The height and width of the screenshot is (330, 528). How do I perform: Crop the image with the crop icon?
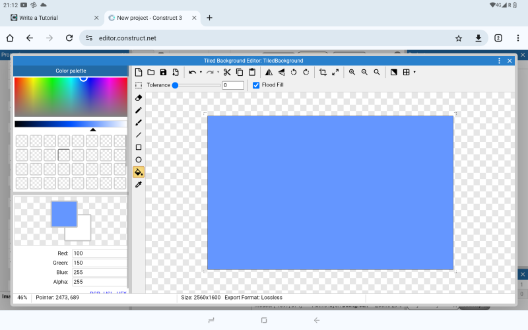pos(323,72)
